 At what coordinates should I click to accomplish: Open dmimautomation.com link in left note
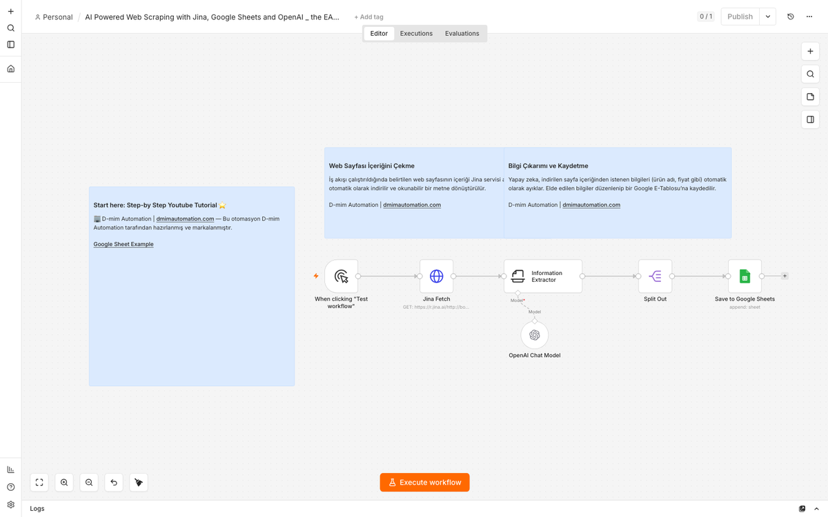[x=185, y=219]
